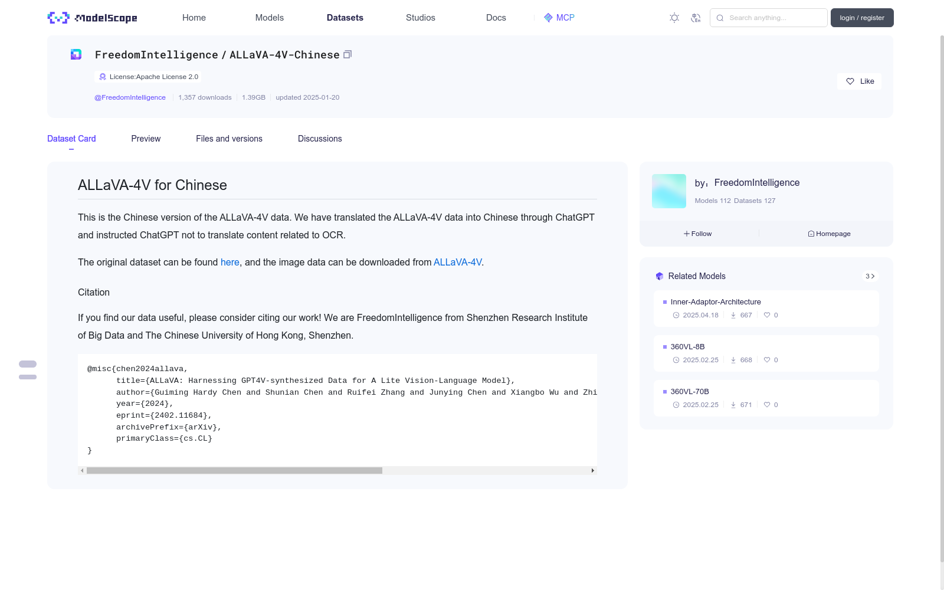Click the code block scroll-left arrow
Viewport: 944px width, 590px height.
coord(82,471)
